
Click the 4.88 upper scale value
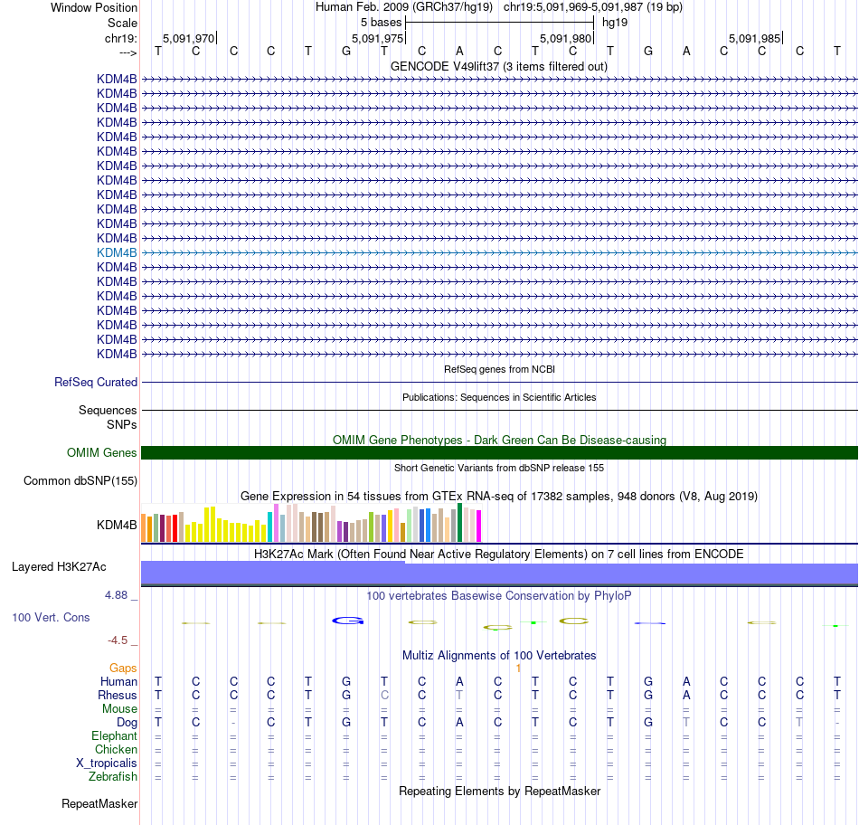[x=116, y=595]
